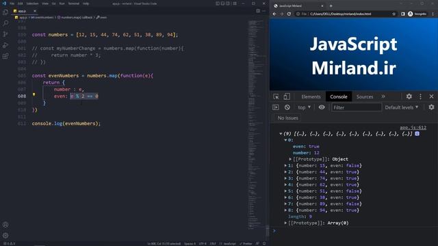Bookmark this page with the star icon
The width and height of the screenshot is (438, 246).
point(394,14)
